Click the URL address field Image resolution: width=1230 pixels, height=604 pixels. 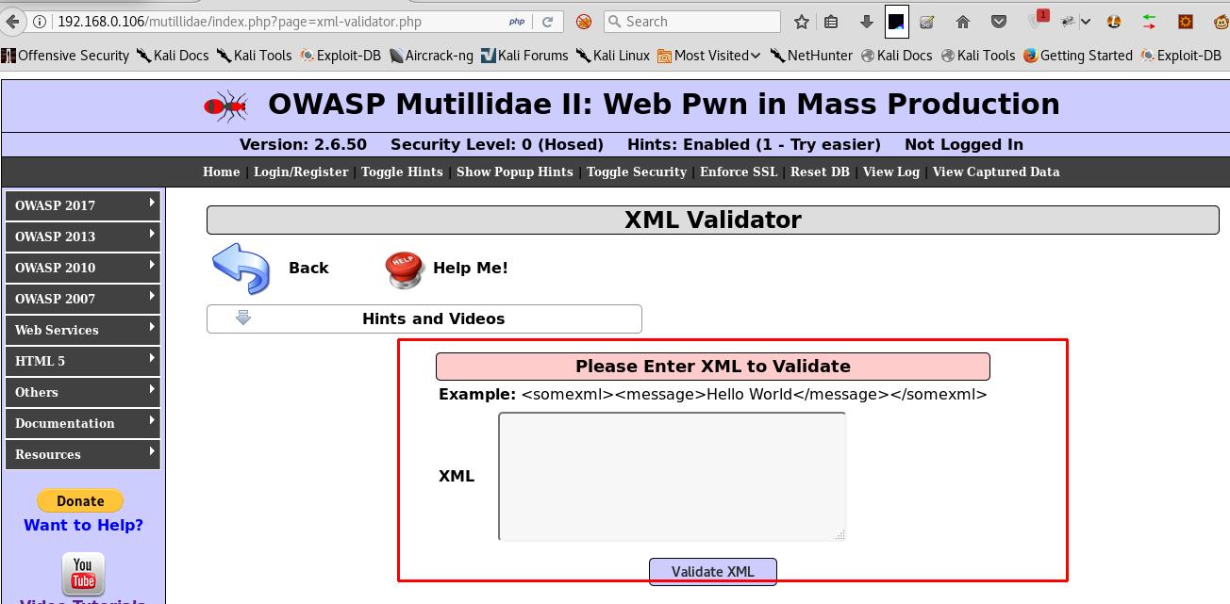pyautogui.click(x=278, y=21)
